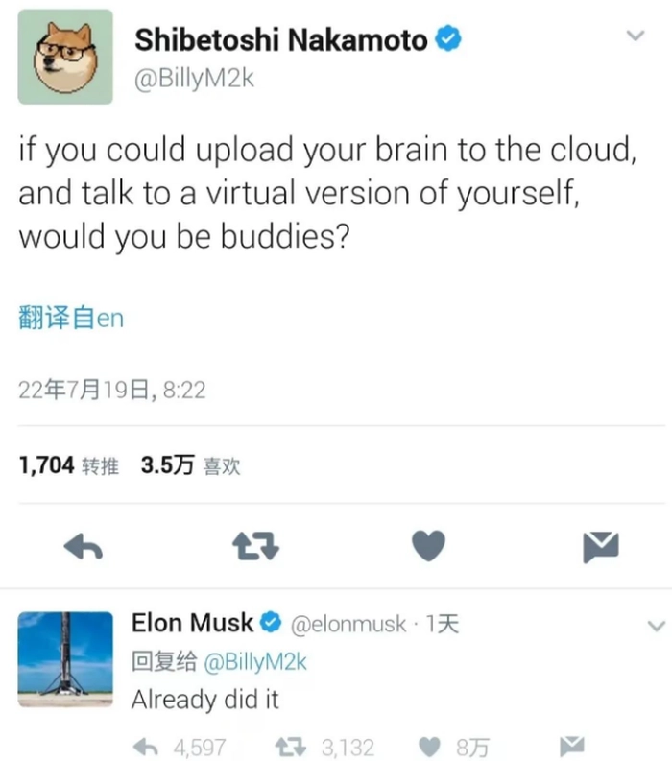Image resolution: width=672 pixels, height=761 pixels.
Task: Open the main tweet's chevron options menu
Action: [x=636, y=36]
